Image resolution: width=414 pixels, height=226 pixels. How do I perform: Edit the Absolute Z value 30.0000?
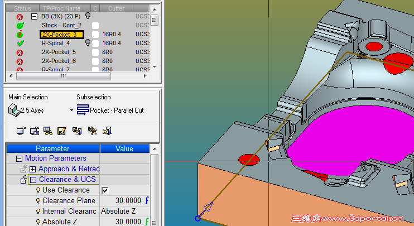click(x=128, y=222)
